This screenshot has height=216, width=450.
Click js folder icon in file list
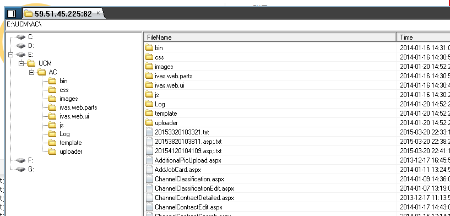click(x=149, y=95)
